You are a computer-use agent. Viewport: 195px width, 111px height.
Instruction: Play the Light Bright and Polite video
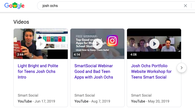[41, 44]
